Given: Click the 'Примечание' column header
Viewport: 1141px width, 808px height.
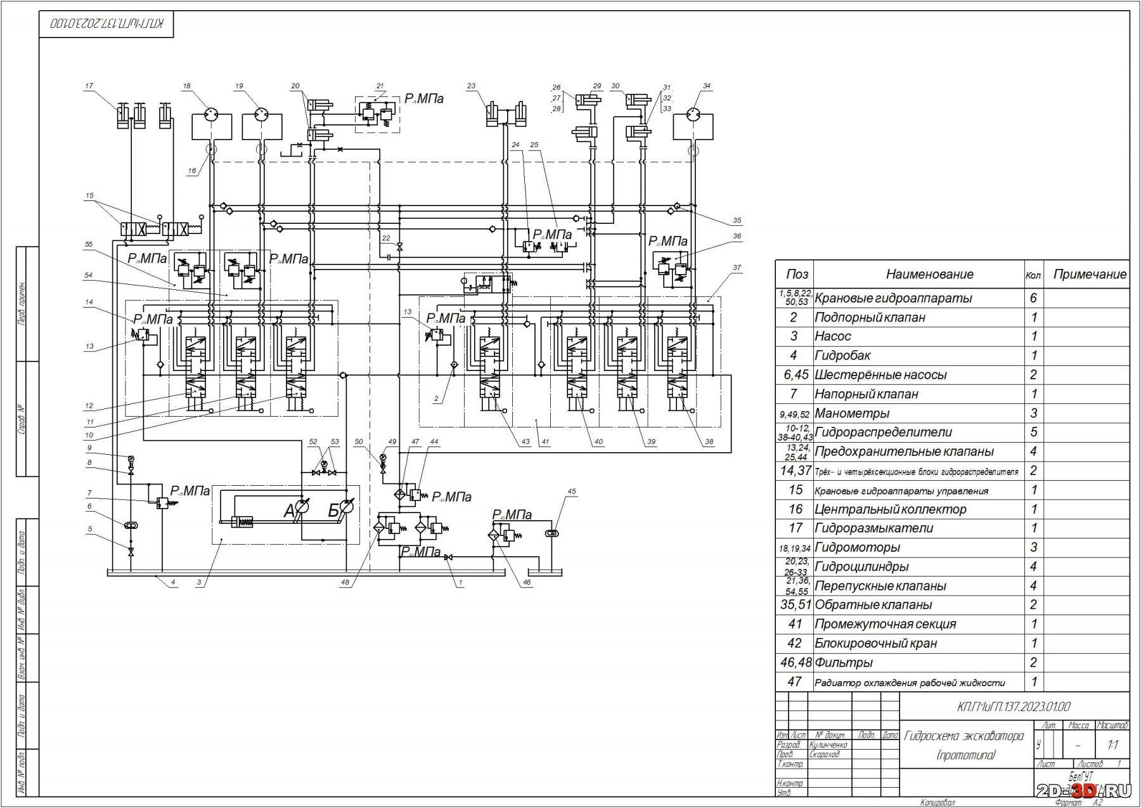Looking at the screenshot, I should click(x=1089, y=275).
